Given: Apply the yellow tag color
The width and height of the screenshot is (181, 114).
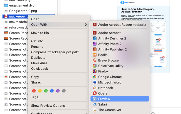Looking at the screenshot, I should coord(40,91).
